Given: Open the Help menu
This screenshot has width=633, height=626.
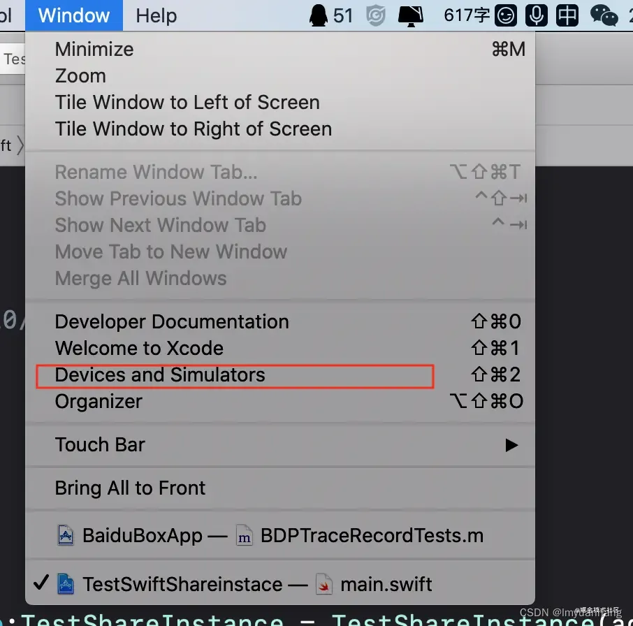Looking at the screenshot, I should [x=157, y=15].
